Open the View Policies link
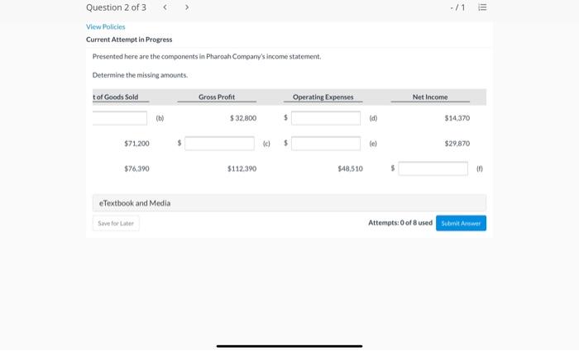Viewport: 579px width, 351px height. tap(106, 27)
